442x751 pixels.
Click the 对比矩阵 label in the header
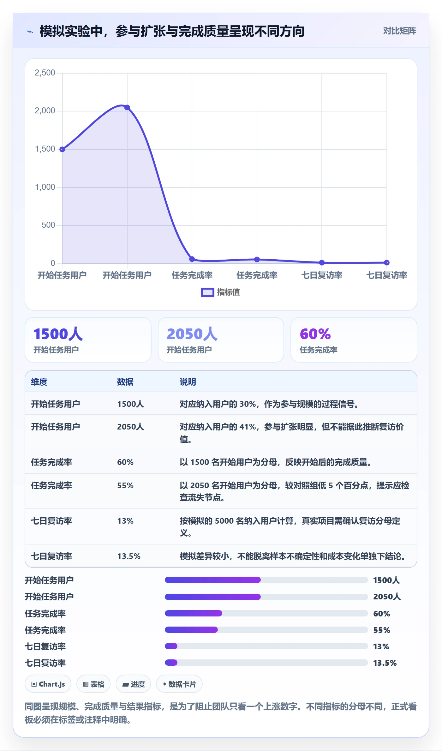[399, 31]
